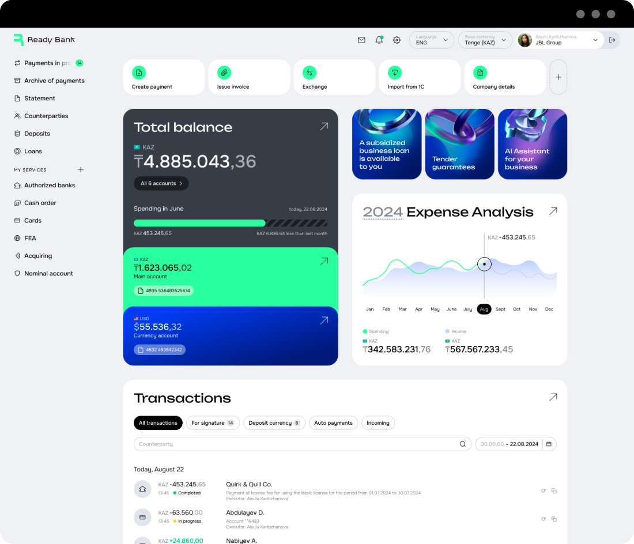Add a new service with plus icon

[81, 170]
